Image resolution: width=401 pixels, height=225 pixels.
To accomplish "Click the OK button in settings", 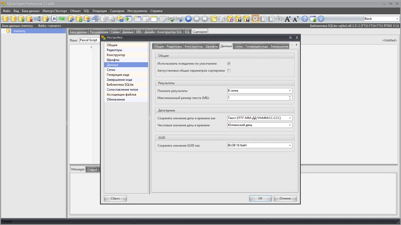I will click(260, 198).
